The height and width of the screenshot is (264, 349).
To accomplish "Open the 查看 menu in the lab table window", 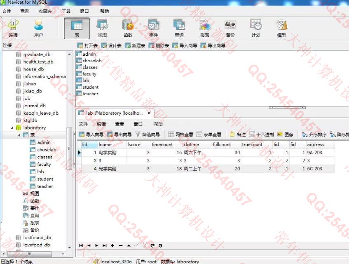I will tap(119, 124).
